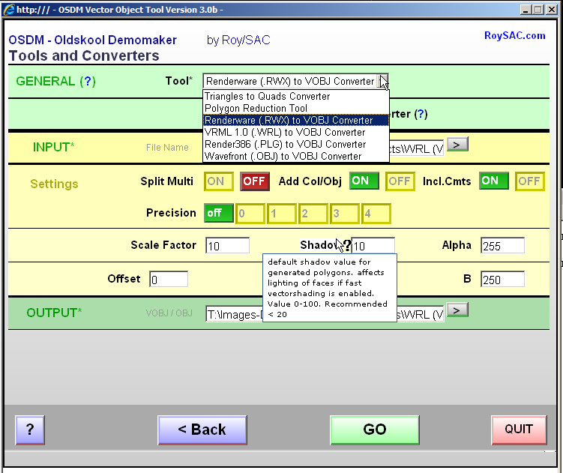
Task: Click the Alpha input field
Action: (503, 246)
